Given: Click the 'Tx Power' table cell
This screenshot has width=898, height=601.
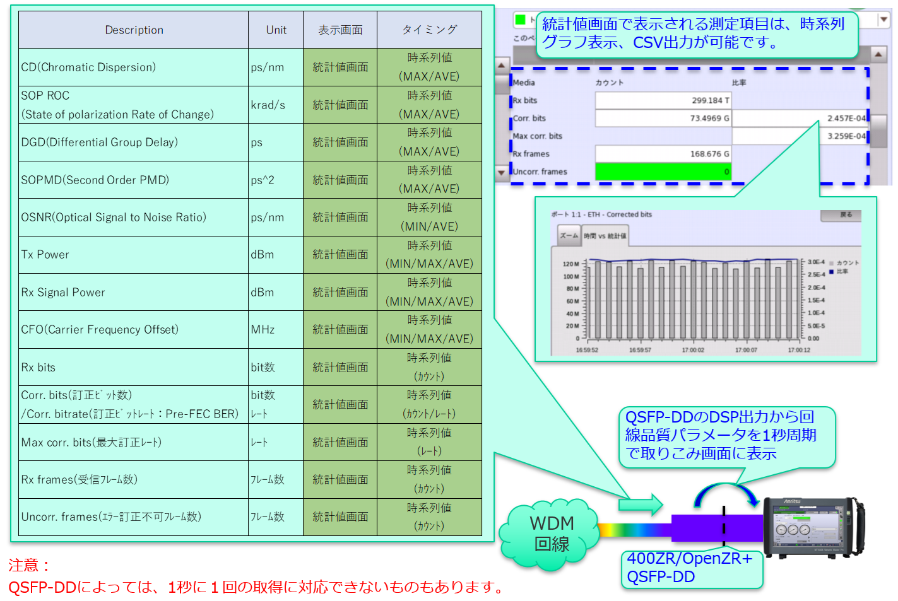Looking at the screenshot, I should [x=134, y=254].
